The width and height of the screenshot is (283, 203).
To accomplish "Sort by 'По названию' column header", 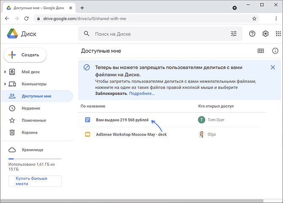I will click(x=93, y=106).
